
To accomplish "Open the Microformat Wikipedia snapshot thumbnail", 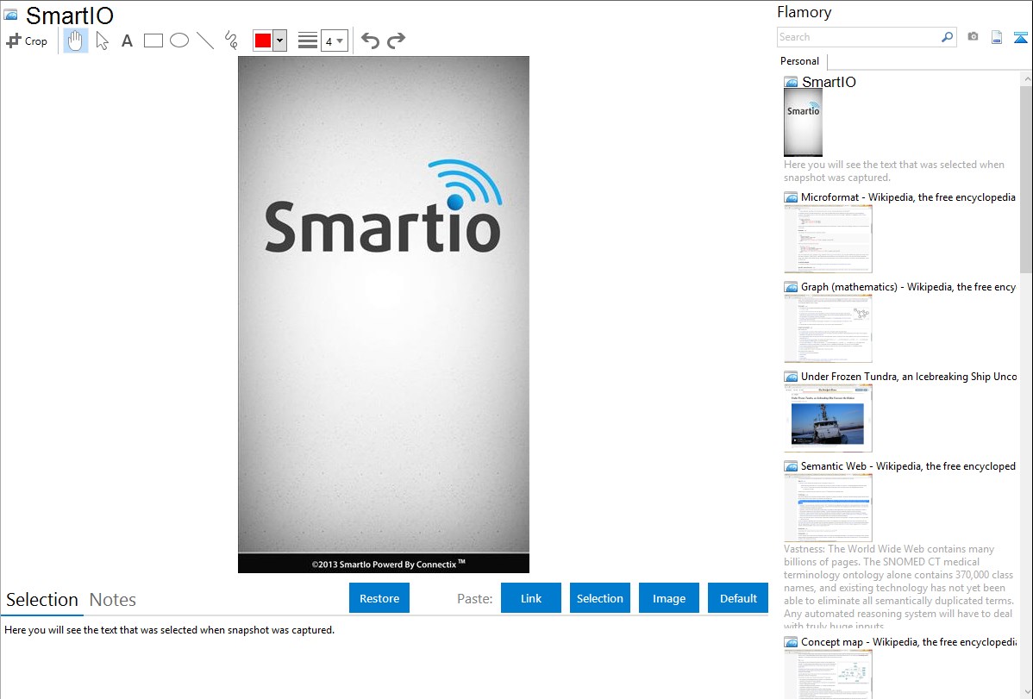I will point(828,239).
